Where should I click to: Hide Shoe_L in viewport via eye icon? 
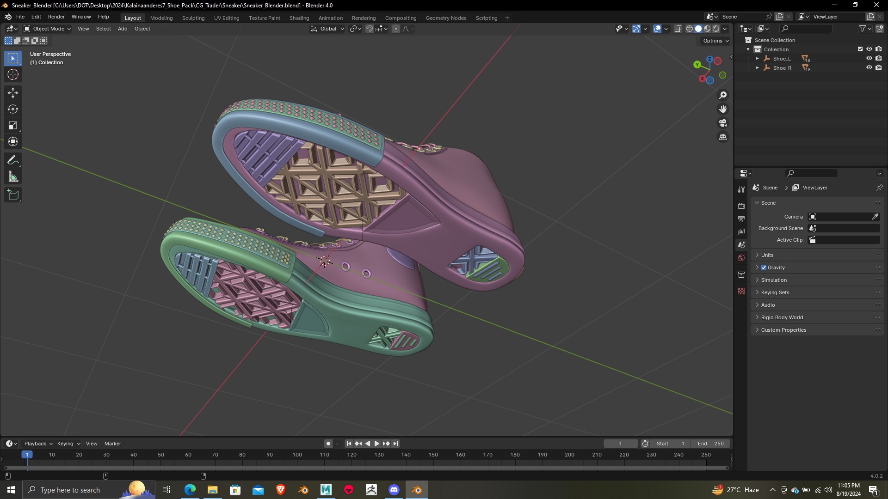click(x=869, y=58)
